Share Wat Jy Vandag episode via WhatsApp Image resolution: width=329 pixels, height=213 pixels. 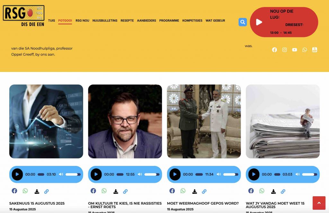[262, 191]
